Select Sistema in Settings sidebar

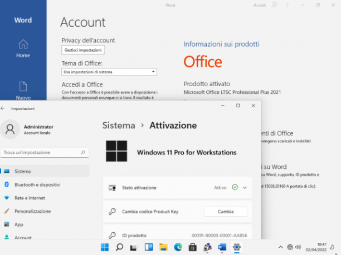point(45,171)
